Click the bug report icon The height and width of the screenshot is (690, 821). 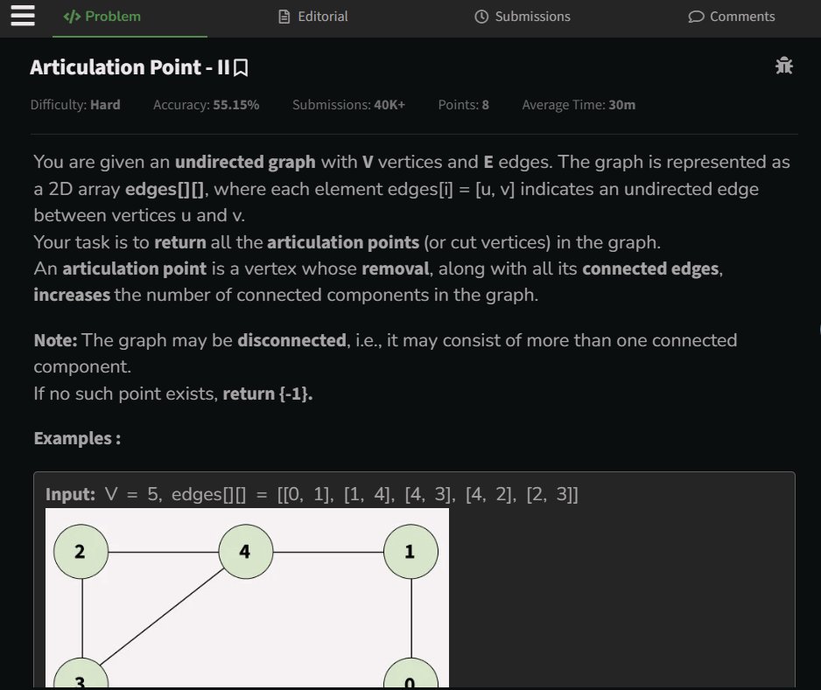pyautogui.click(x=784, y=66)
